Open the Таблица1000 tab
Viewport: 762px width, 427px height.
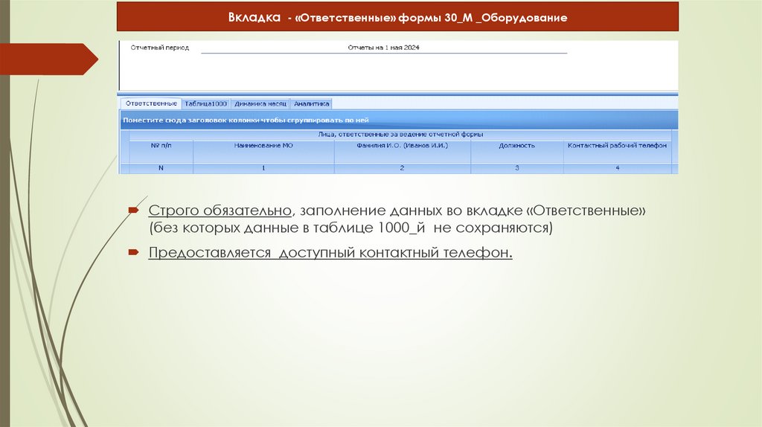205,103
